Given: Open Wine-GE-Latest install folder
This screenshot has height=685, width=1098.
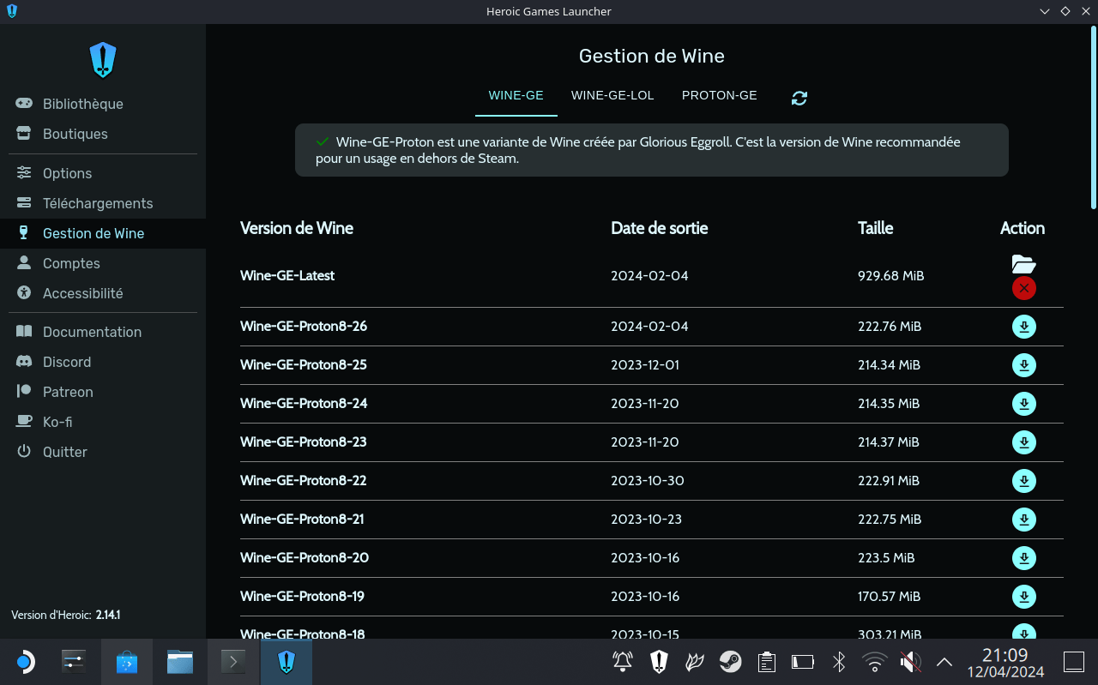Looking at the screenshot, I should tap(1024, 264).
